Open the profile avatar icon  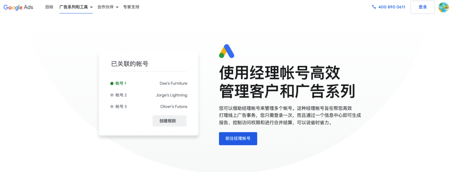coord(443,7)
